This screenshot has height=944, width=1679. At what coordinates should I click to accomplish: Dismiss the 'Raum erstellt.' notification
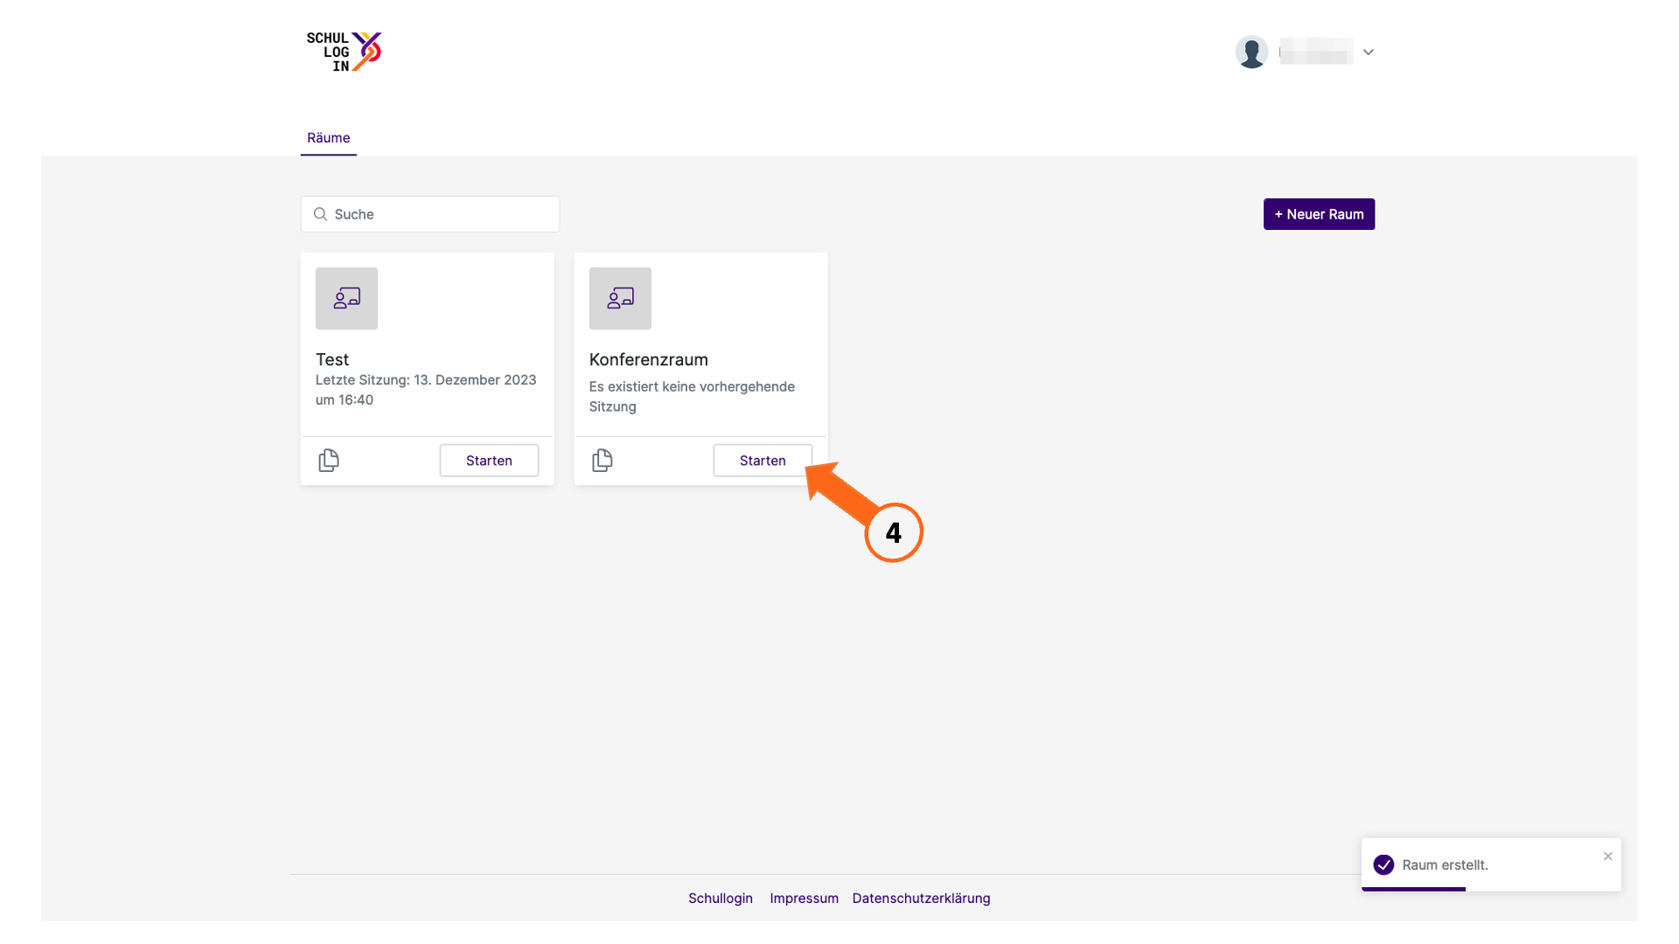point(1608,856)
